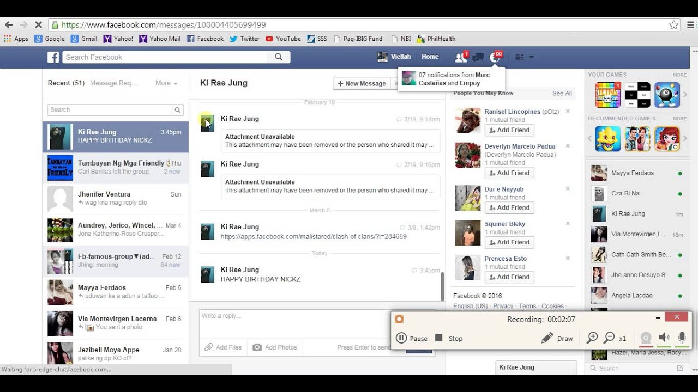Toggle the recorder microphone
Screen dimensions: 698x392
tap(682, 338)
